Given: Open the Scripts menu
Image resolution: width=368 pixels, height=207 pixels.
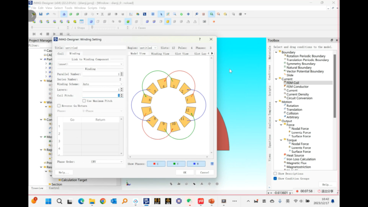Looking at the screenshot, I should click(92, 8).
